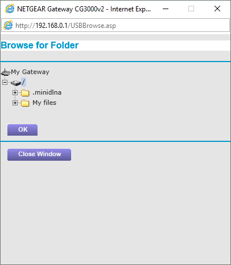Click the Browse for Folder heading

click(40, 45)
